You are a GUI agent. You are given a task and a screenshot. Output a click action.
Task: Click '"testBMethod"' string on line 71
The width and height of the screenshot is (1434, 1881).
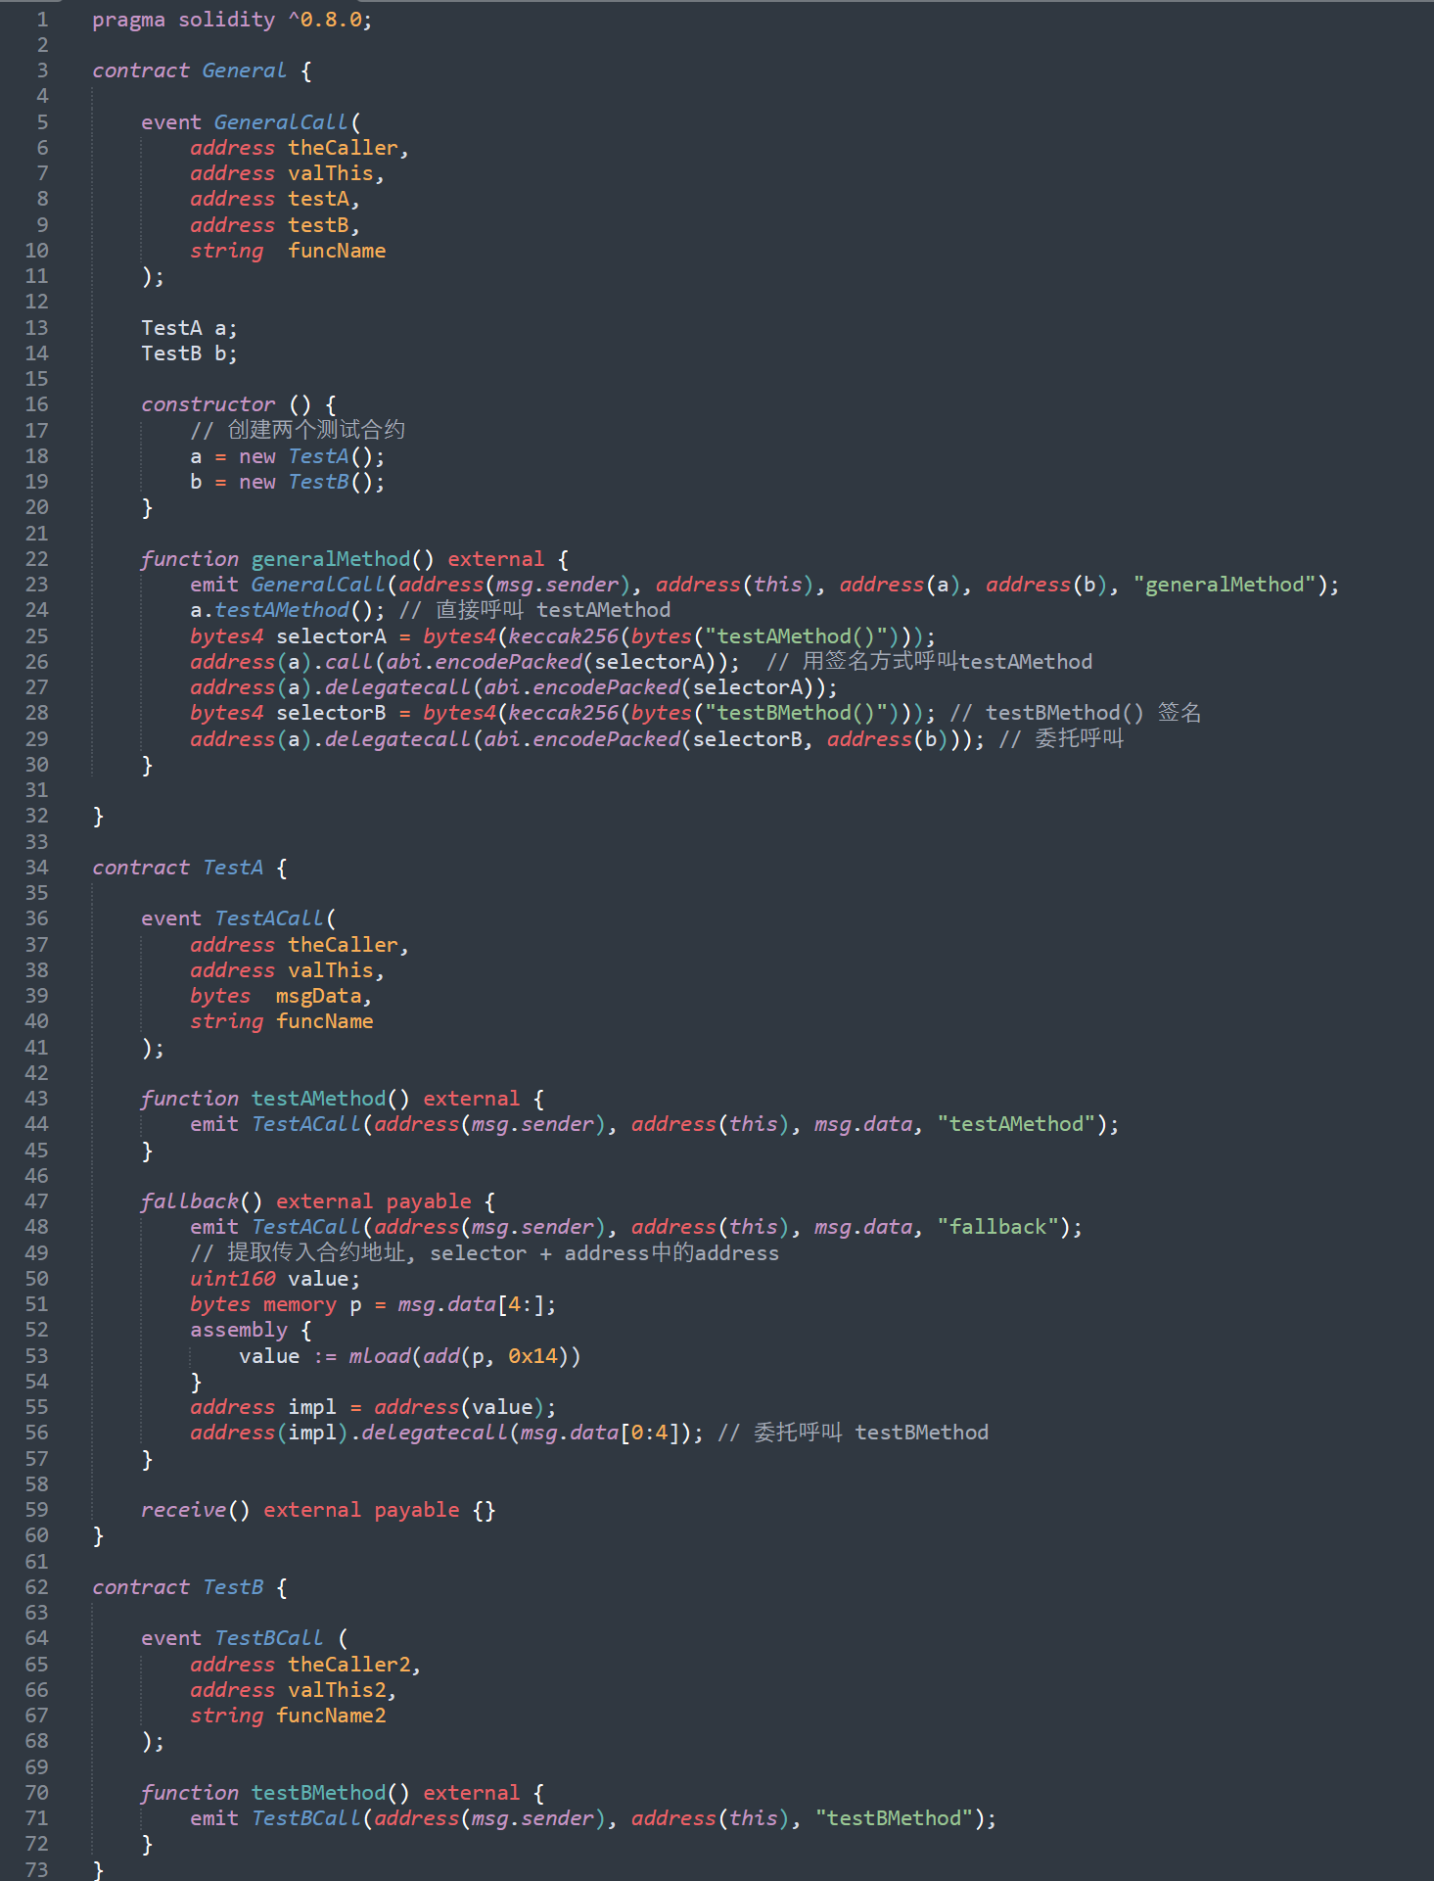(894, 1818)
